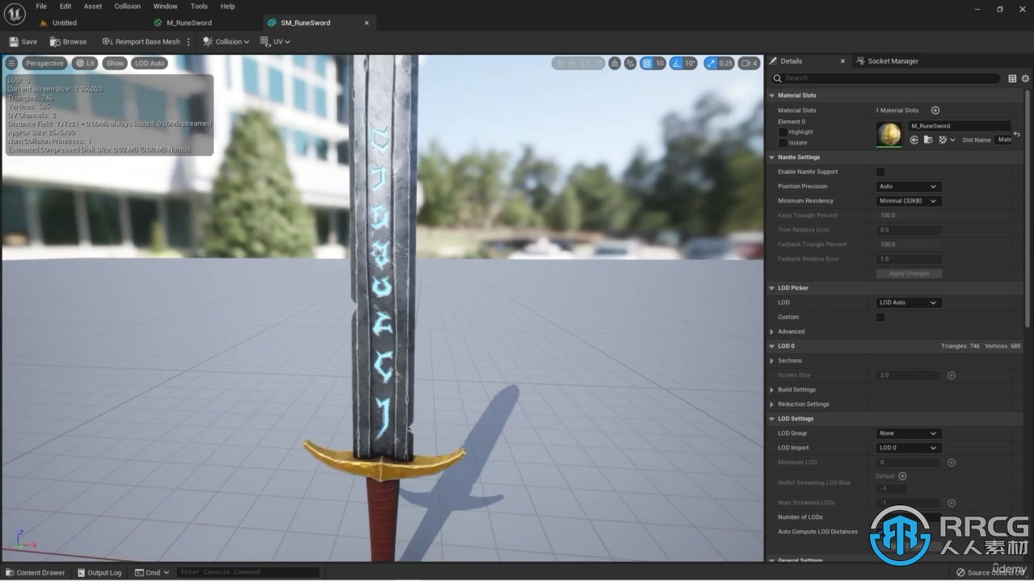Click the Details search field
1034x581 pixels.
pos(885,78)
